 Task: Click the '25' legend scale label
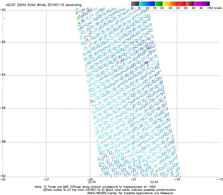(x=170, y=8)
